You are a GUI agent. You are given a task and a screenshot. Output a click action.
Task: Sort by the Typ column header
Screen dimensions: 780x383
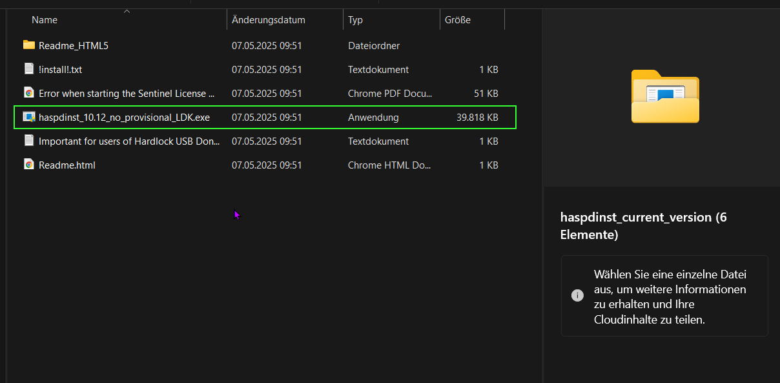pos(355,20)
